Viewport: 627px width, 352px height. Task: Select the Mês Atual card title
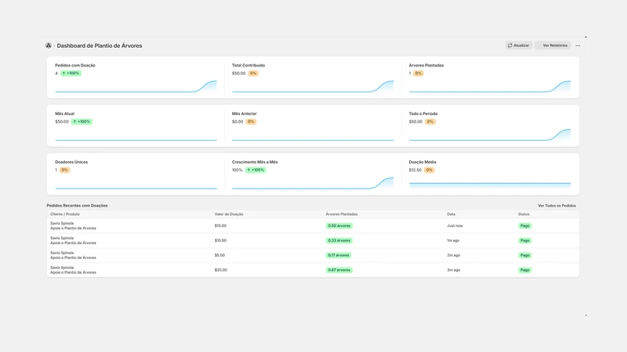pyautogui.click(x=65, y=113)
